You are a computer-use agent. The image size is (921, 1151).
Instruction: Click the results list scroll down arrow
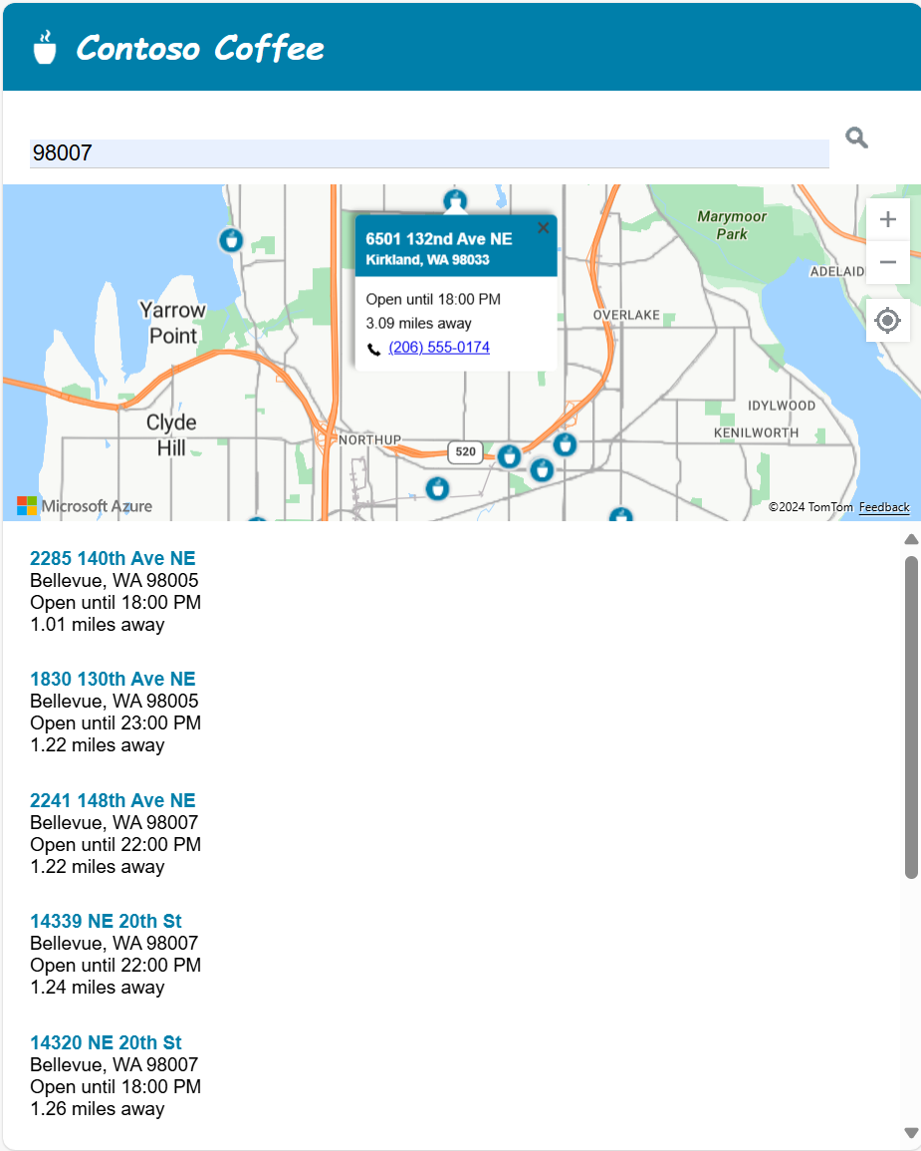tap(910, 1132)
